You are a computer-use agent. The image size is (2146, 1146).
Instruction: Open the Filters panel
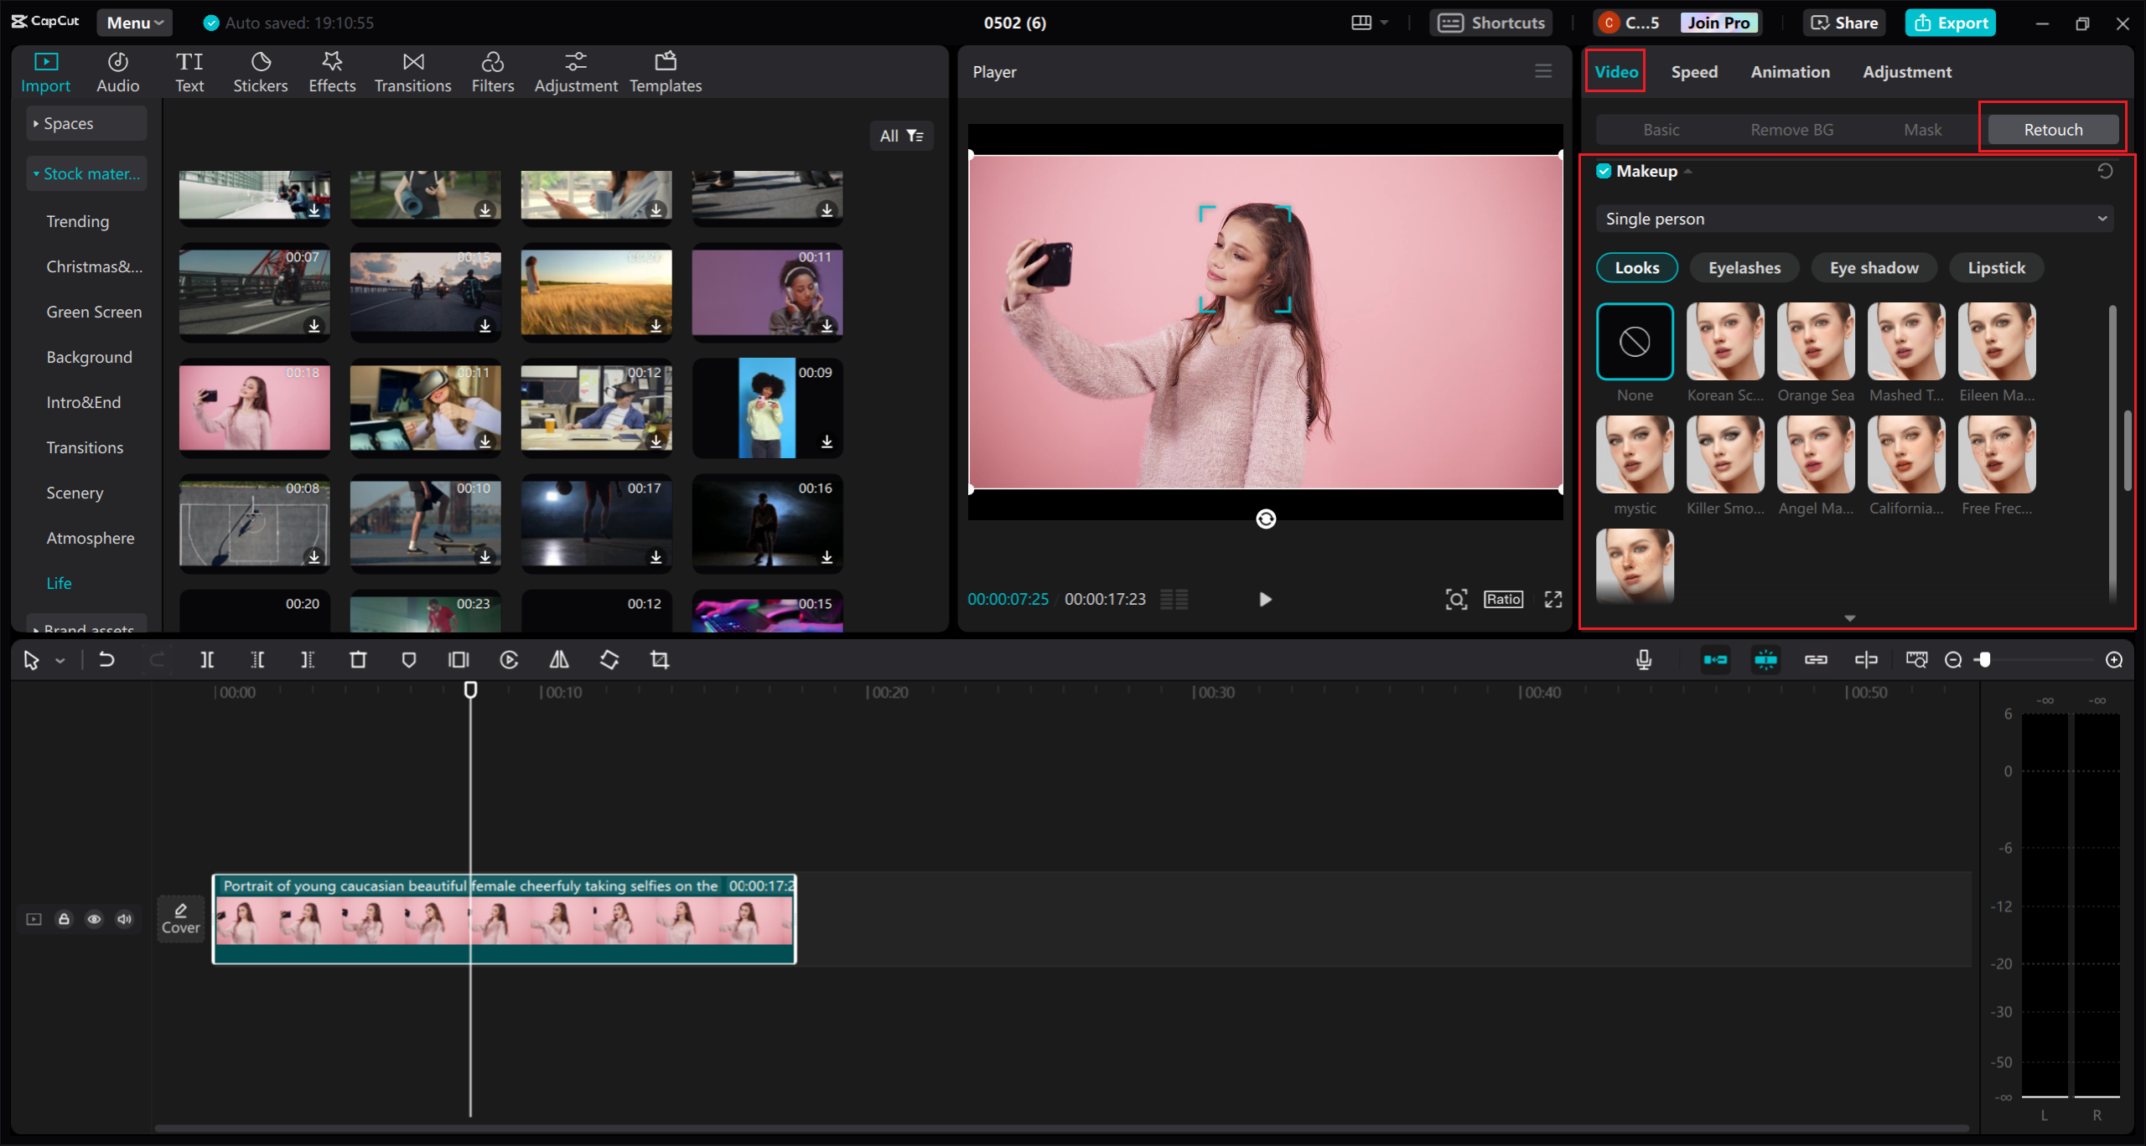493,70
